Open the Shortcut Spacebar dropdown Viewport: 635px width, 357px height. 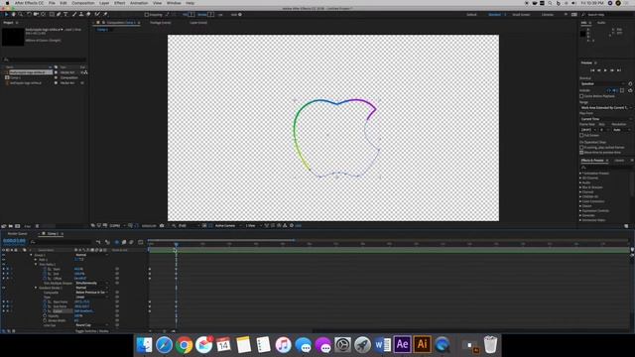point(602,83)
